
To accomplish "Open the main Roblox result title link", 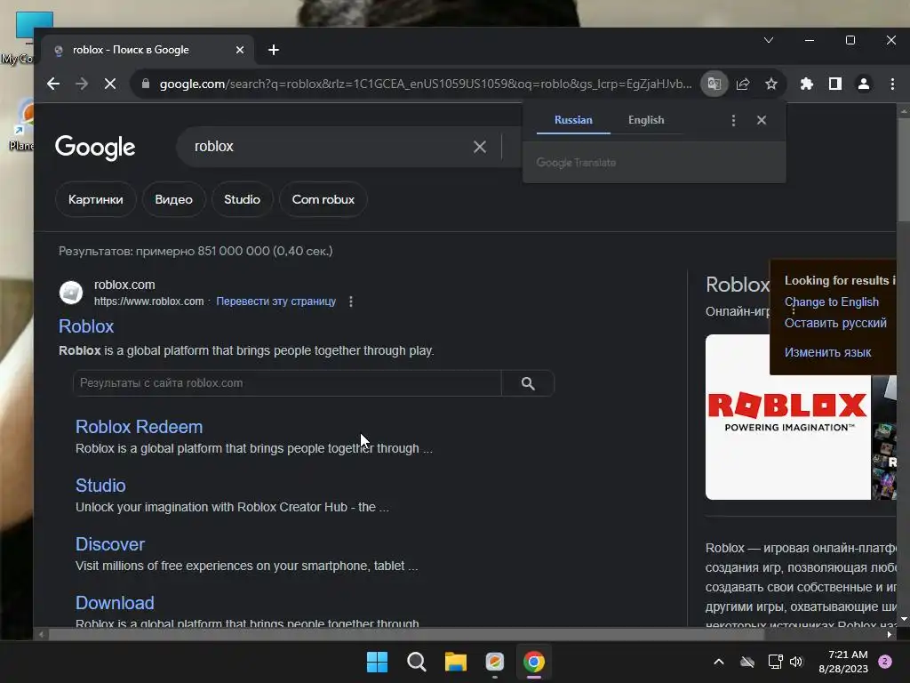I will coord(86,325).
